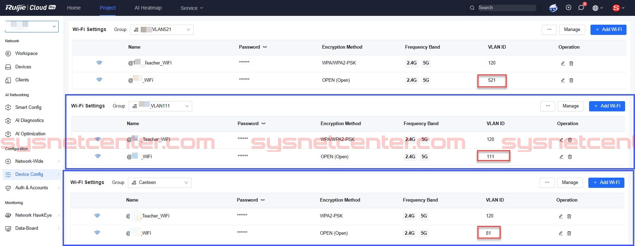The image size is (635, 246).
Task: Edit the Teacher_WiFi entry in VLAN521 group
Action: [563, 63]
